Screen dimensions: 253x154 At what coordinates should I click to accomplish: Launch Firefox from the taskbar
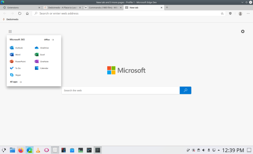(21, 150)
